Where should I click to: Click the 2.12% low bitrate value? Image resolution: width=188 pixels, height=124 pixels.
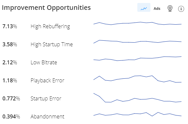coord(10,62)
